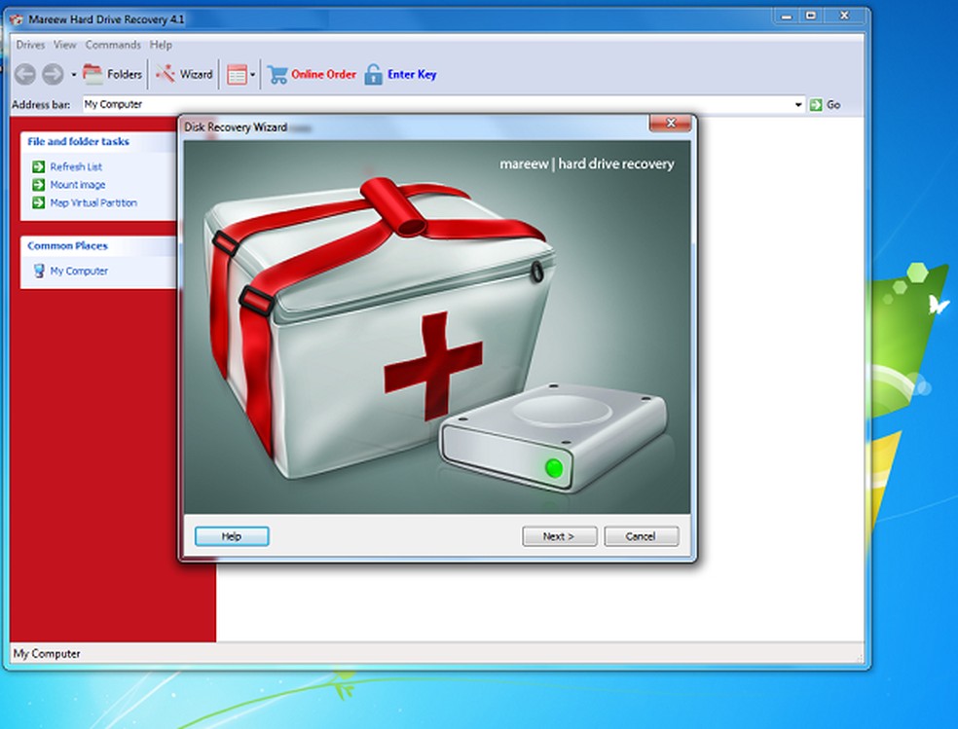Click the Online Order shopping cart
958x729 pixels.
tap(277, 75)
